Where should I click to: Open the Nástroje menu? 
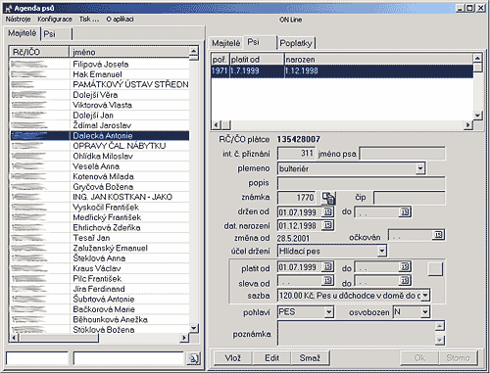[18, 20]
